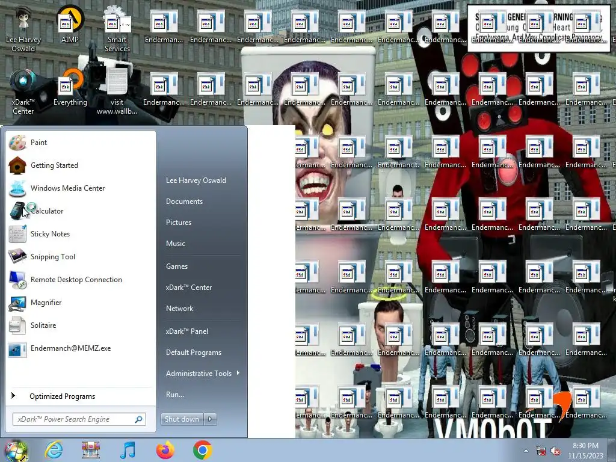
Task: Open Lee Harvey Oswald desktop icon
Action: tap(23, 28)
